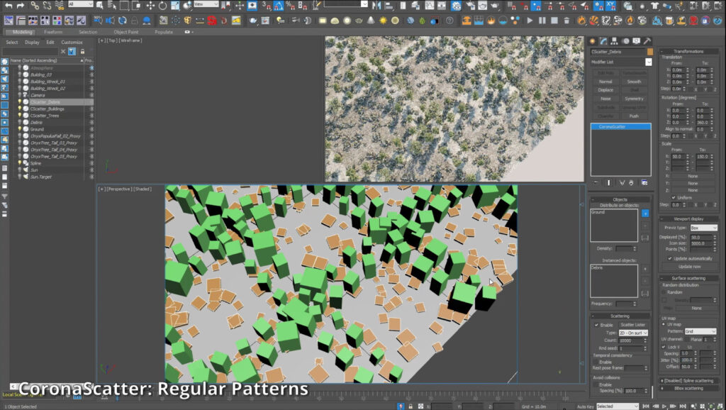Click the simulation Stop square in toolbar

554,21
